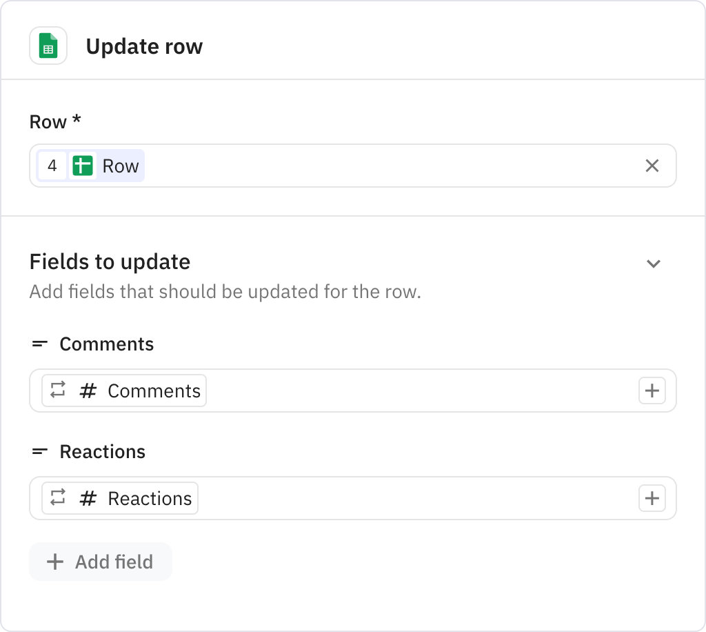
Task: Click inside the Reactions input field
Action: coord(353,498)
